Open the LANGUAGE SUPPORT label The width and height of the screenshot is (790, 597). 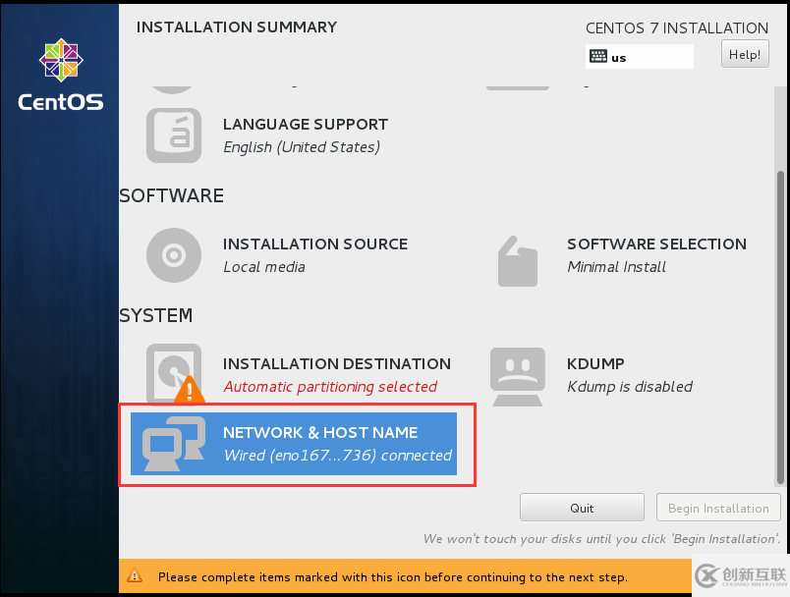coord(306,124)
